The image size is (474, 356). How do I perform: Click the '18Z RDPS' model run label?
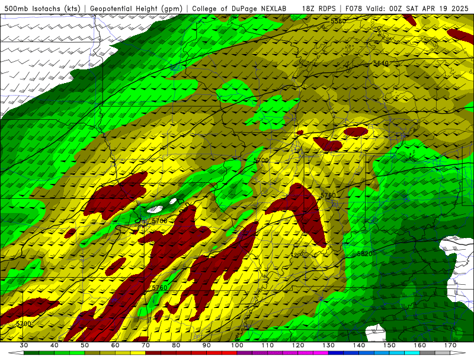tap(319, 9)
